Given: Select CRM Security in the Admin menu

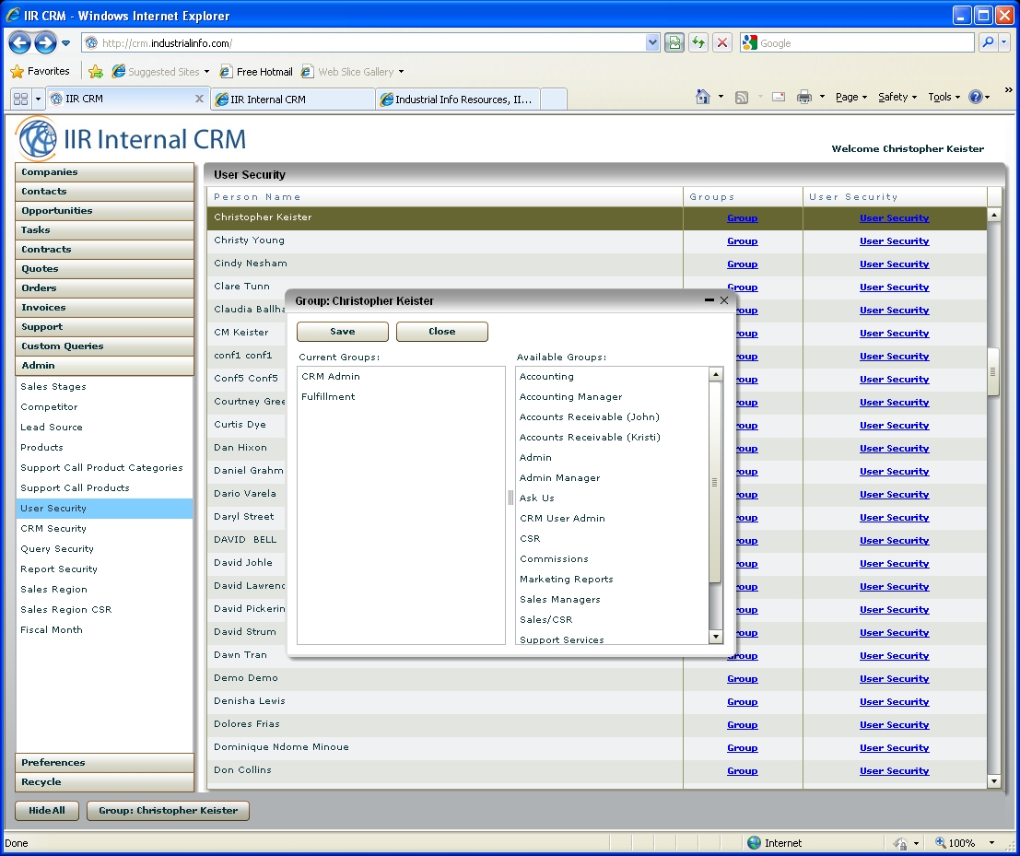Looking at the screenshot, I should pos(53,529).
